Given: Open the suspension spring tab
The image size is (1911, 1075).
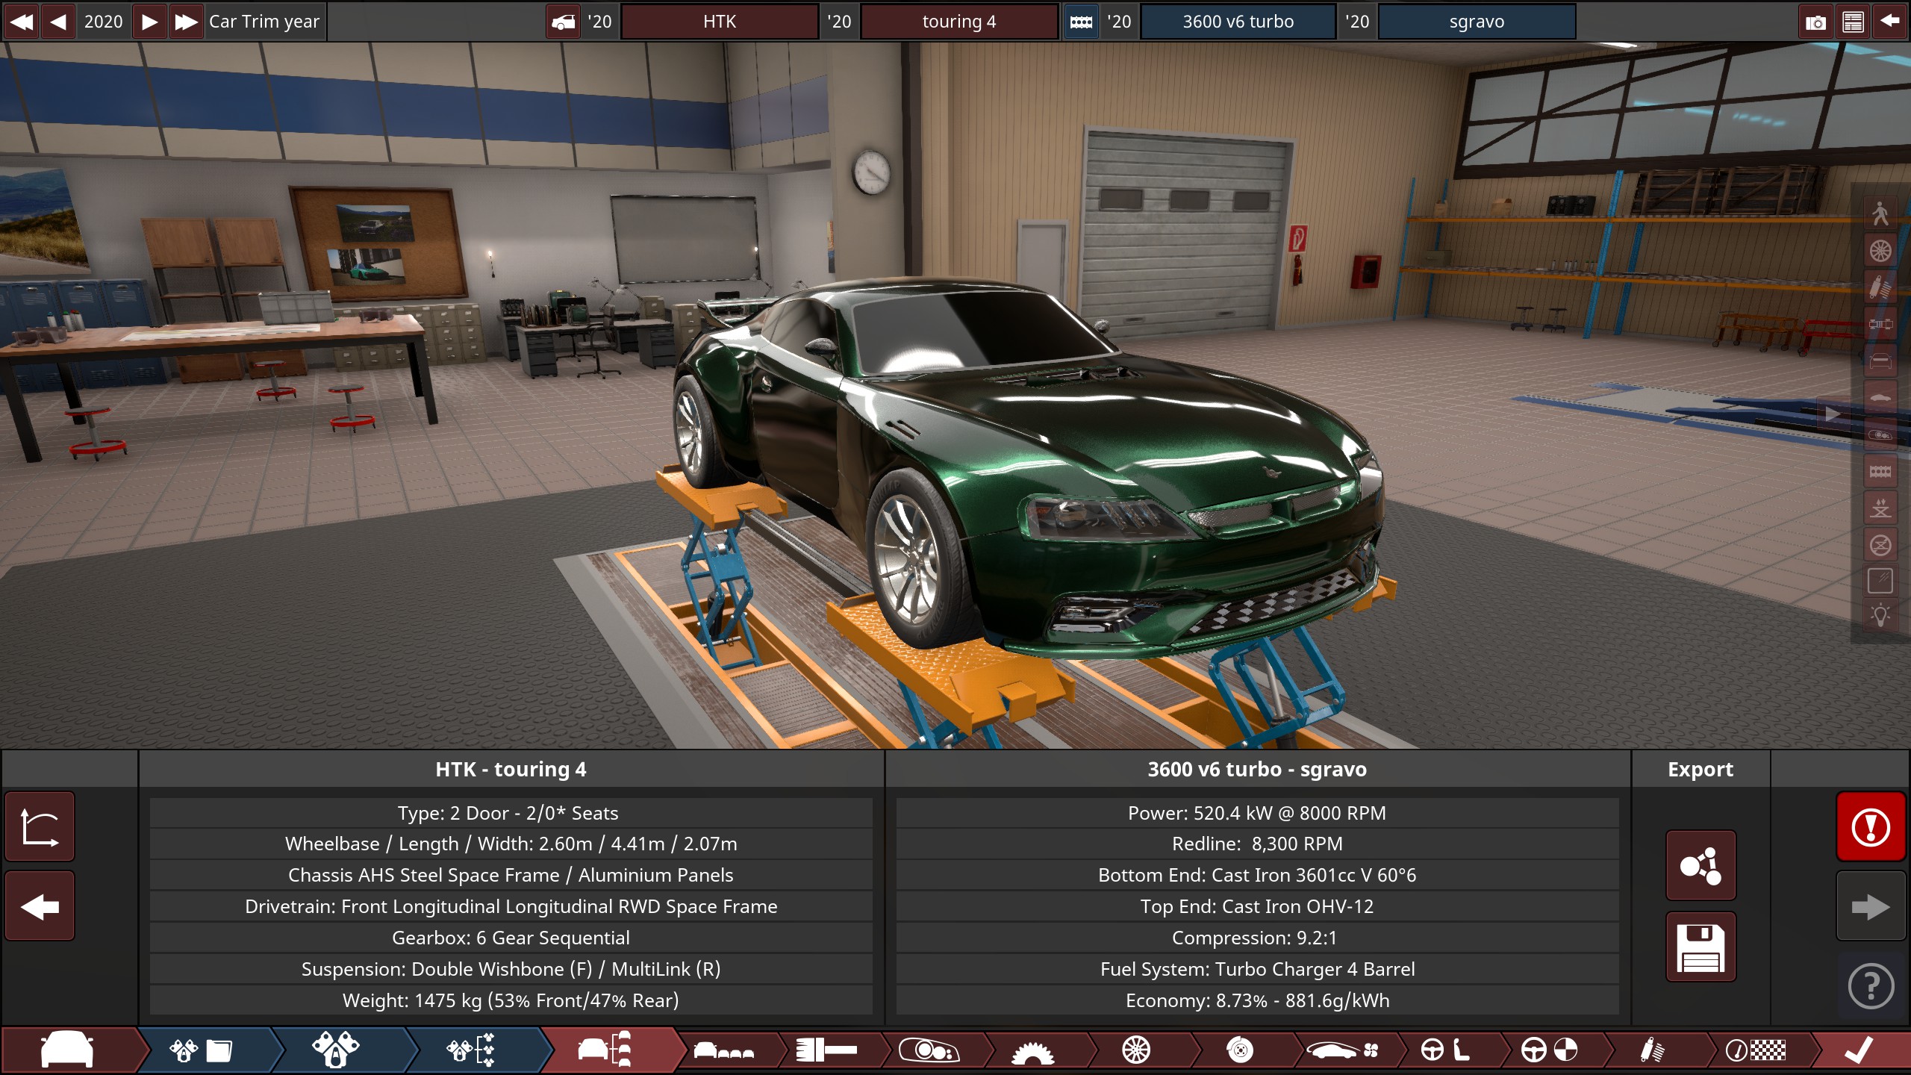Looking at the screenshot, I should (x=1653, y=1050).
